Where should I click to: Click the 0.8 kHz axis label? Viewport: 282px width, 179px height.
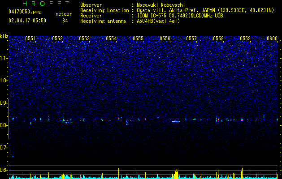(x=4, y=125)
